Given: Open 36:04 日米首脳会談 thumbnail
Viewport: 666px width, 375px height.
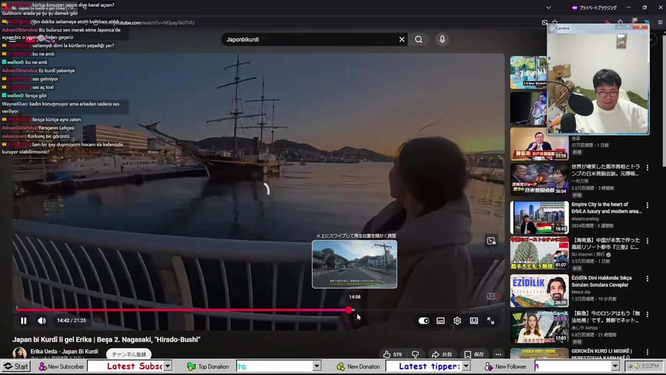Looking at the screenshot, I should coord(539,180).
